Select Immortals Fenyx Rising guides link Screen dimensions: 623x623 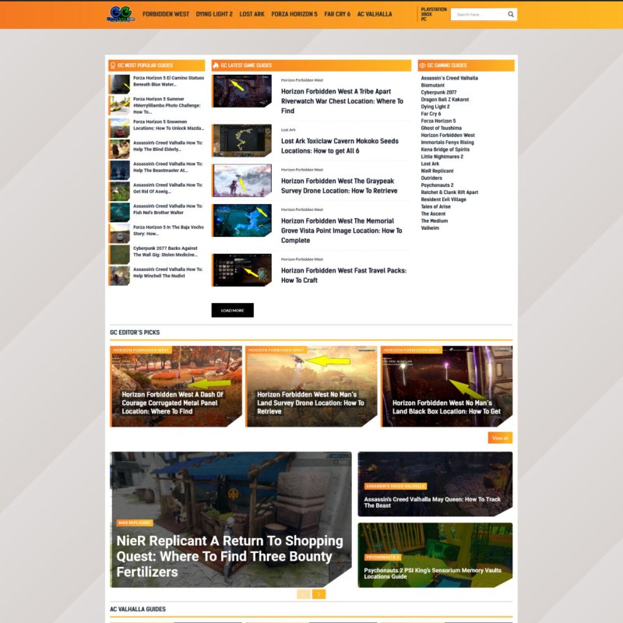point(447,143)
